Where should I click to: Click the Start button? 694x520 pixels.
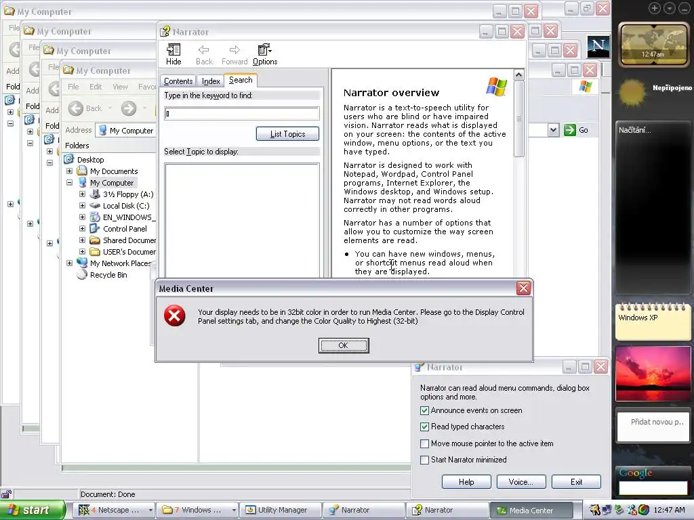32,511
